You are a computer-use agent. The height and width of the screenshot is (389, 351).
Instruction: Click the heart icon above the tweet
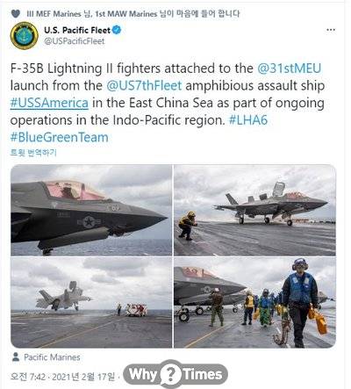click(16, 13)
